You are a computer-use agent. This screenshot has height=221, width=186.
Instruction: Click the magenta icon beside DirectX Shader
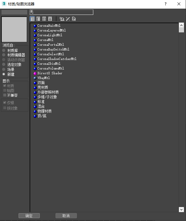pos(35,73)
